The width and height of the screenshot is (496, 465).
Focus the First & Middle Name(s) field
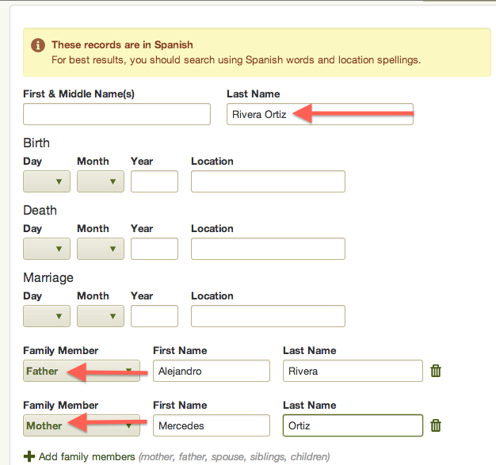(116, 114)
